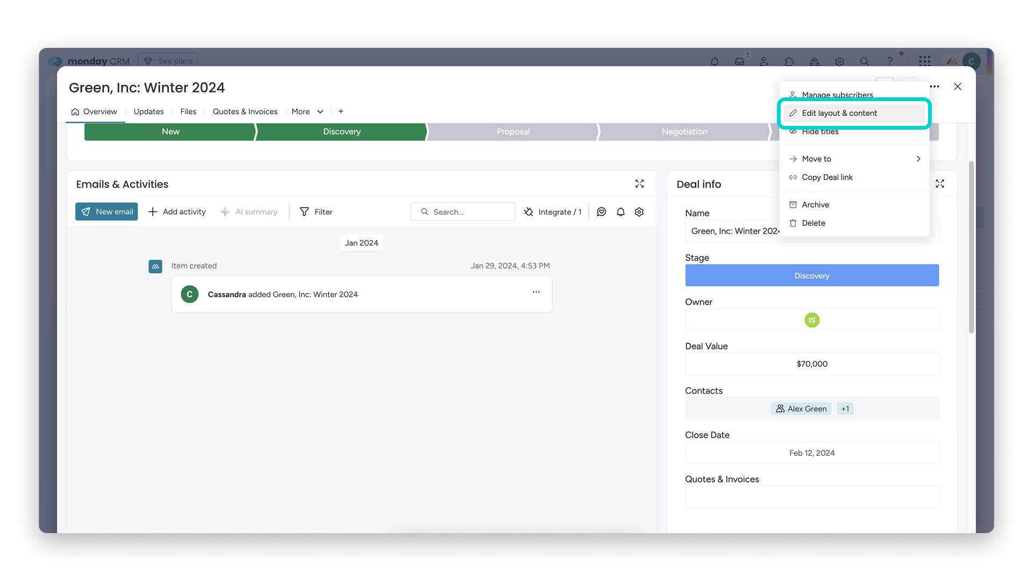The width and height of the screenshot is (1033, 581).
Task: Click the See plans button
Action: point(168,61)
